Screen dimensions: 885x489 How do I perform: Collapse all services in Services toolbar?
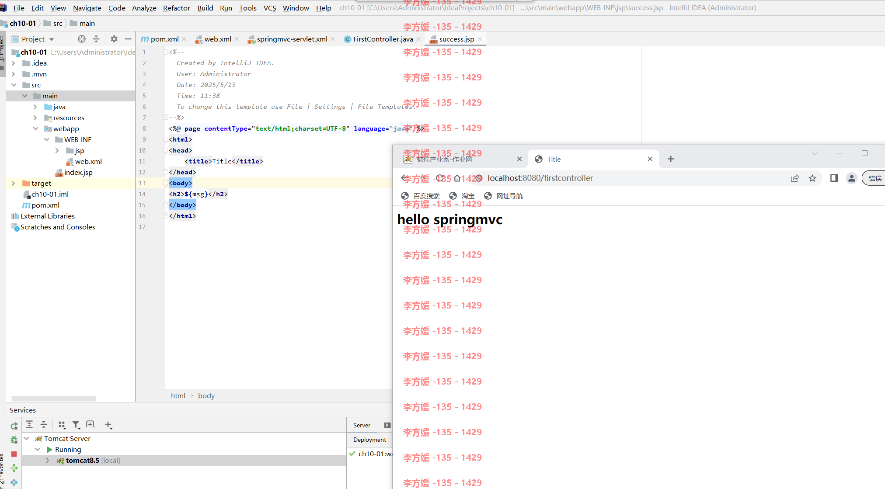(44, 424)
